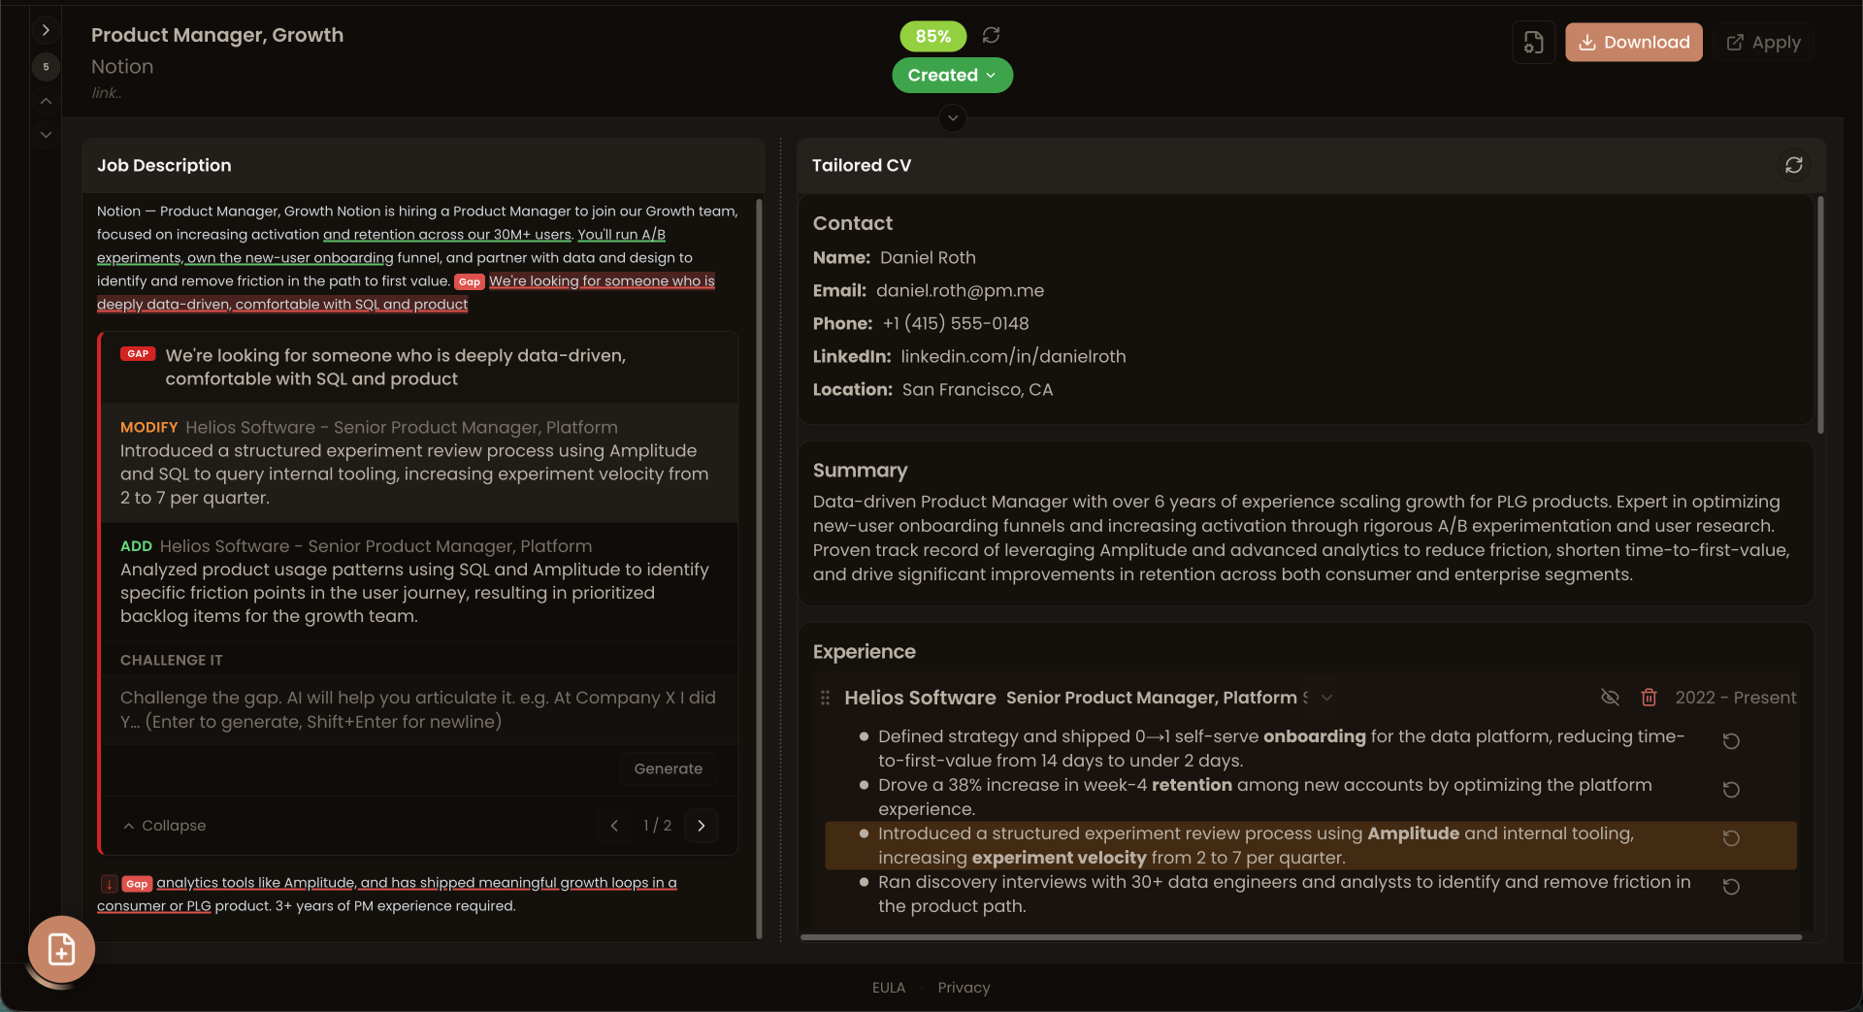Click the down arrow icon before the second Gap

(109, 884)
